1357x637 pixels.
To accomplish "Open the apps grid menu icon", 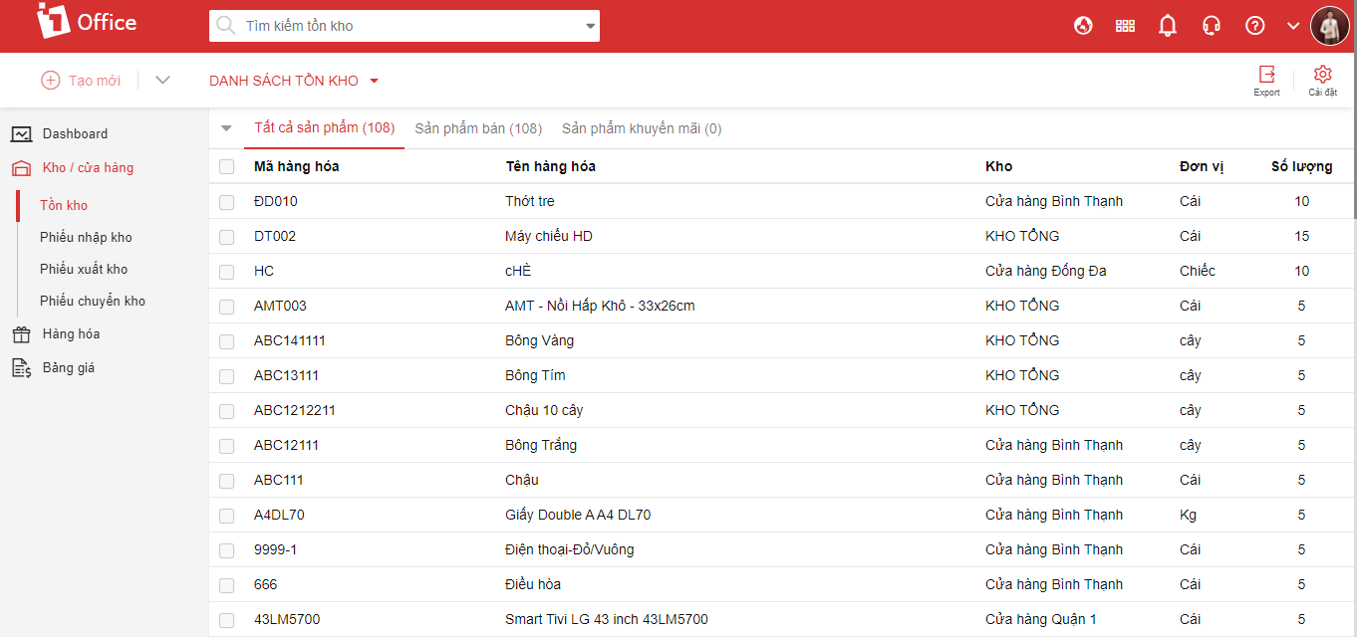I will 1125,26.
